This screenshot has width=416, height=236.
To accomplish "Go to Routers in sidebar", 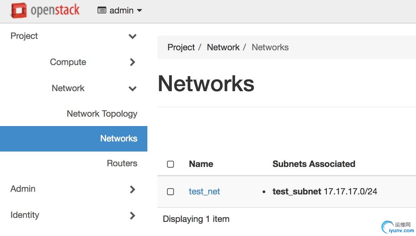I will [x=122, y=163].
